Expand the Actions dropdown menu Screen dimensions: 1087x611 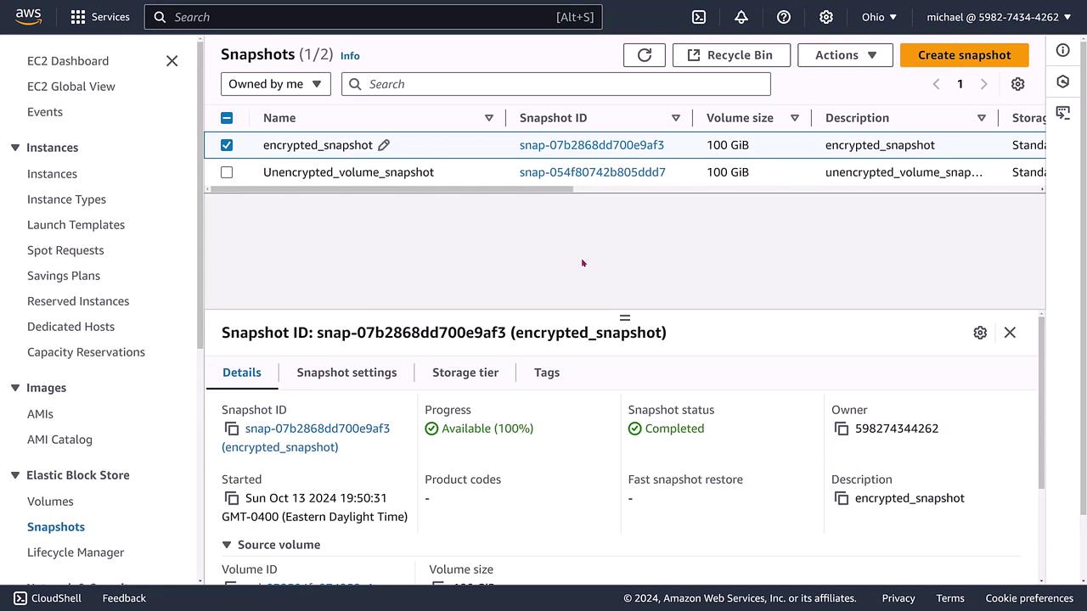[x=845, y=55]
